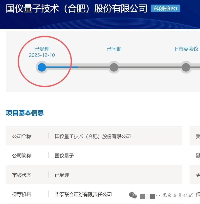This screenshot has width=200, height=204.
Task: Click the 公司全称 field label
Action: click(22, 136)
